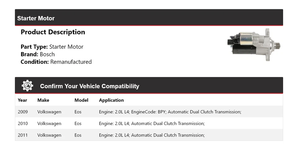298x160 pixels.
Task: Click the 2010 row application description
Action: pyautogui.click(x=152, y=123)
